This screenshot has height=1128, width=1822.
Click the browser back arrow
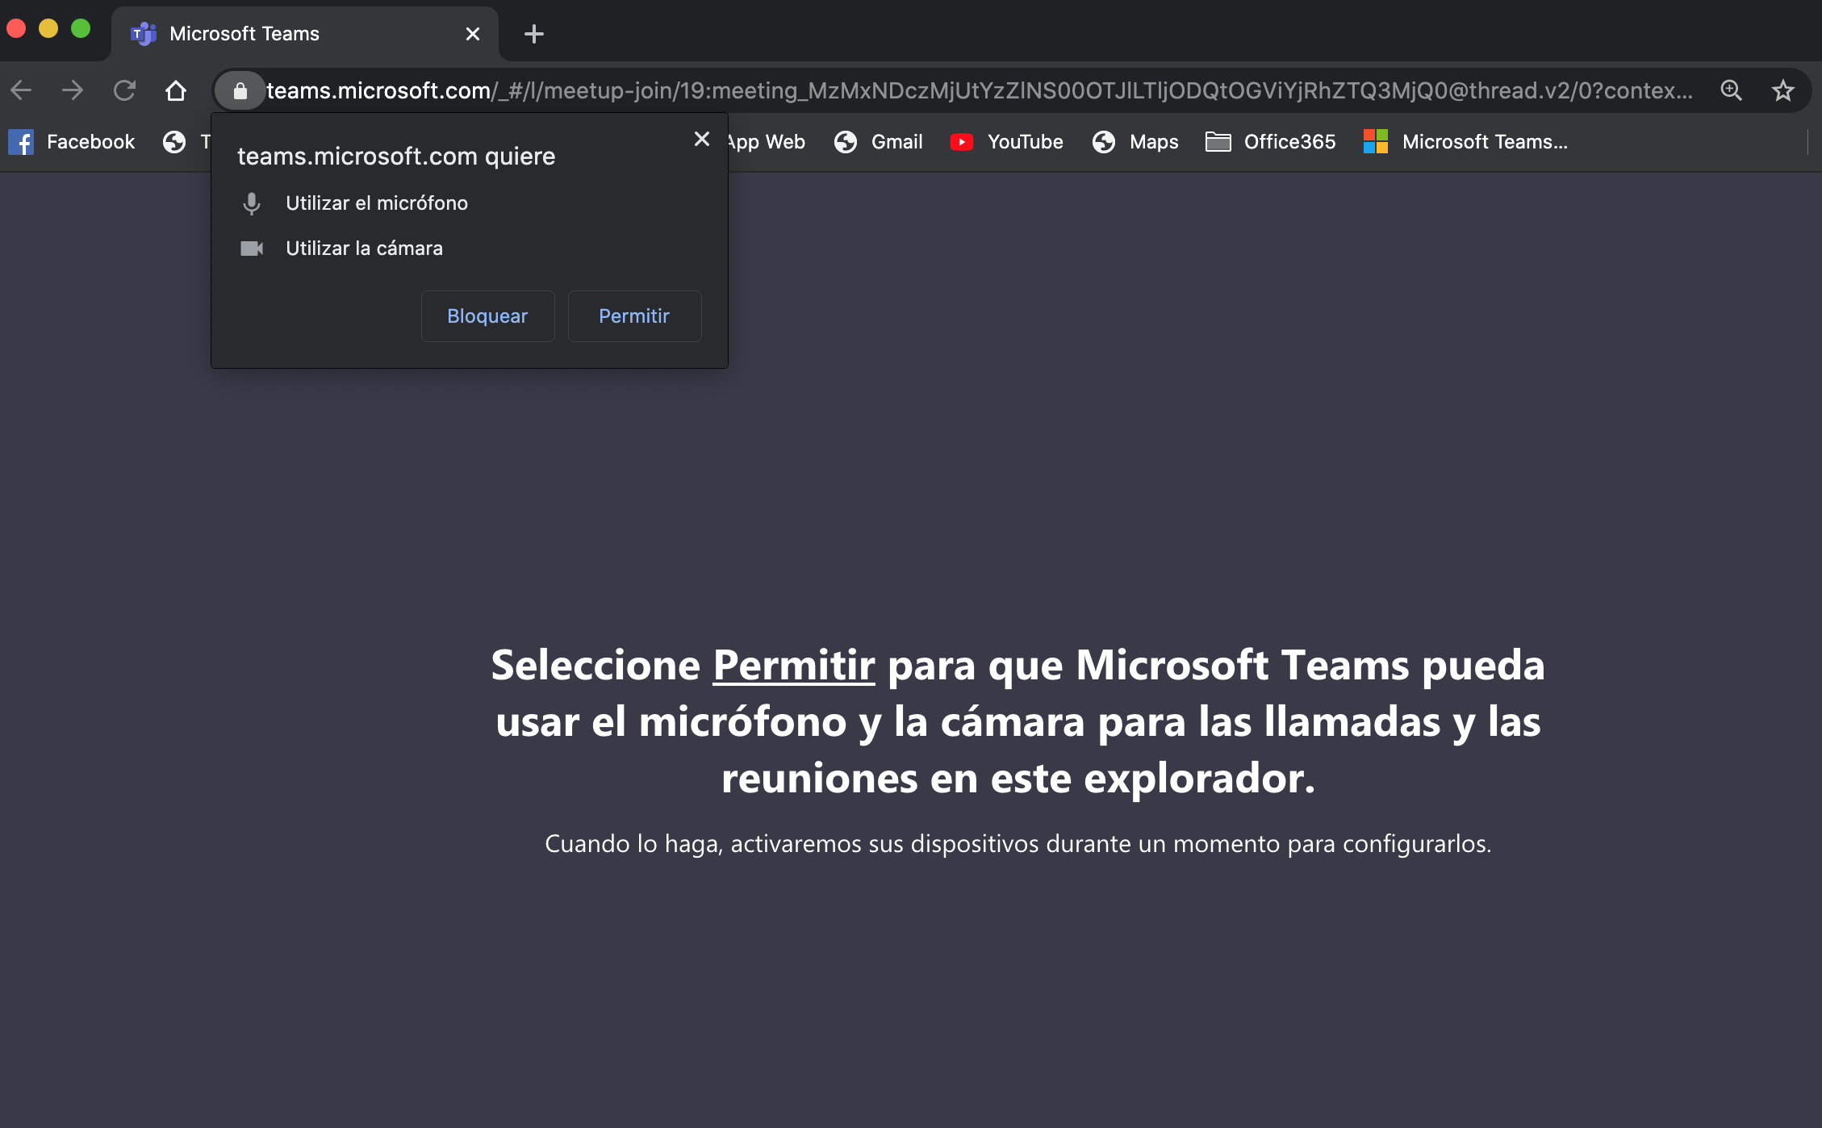22,90
